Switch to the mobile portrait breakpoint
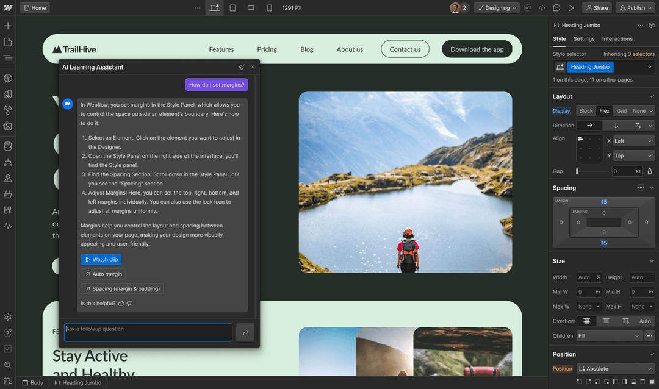This screenshot has width=659, height=389. click(x=269, y=7)
